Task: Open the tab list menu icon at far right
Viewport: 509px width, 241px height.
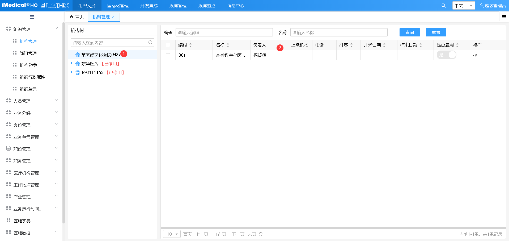Action: coord(504,17)
